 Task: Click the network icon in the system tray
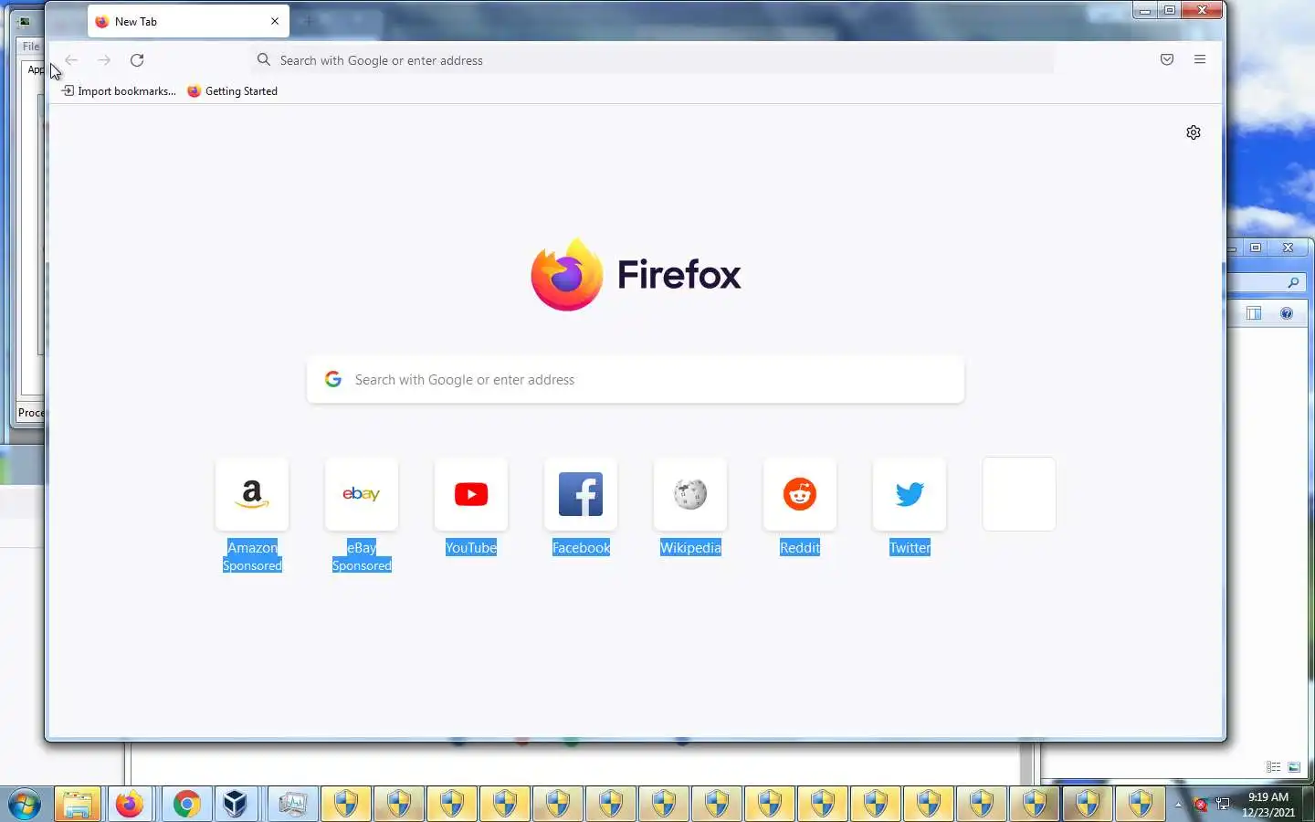(x=1223, y=805)
